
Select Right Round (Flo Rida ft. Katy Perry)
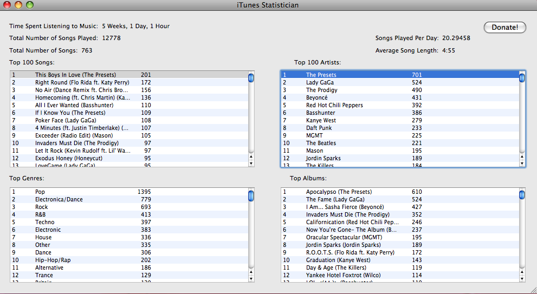(x=129, y=82)
